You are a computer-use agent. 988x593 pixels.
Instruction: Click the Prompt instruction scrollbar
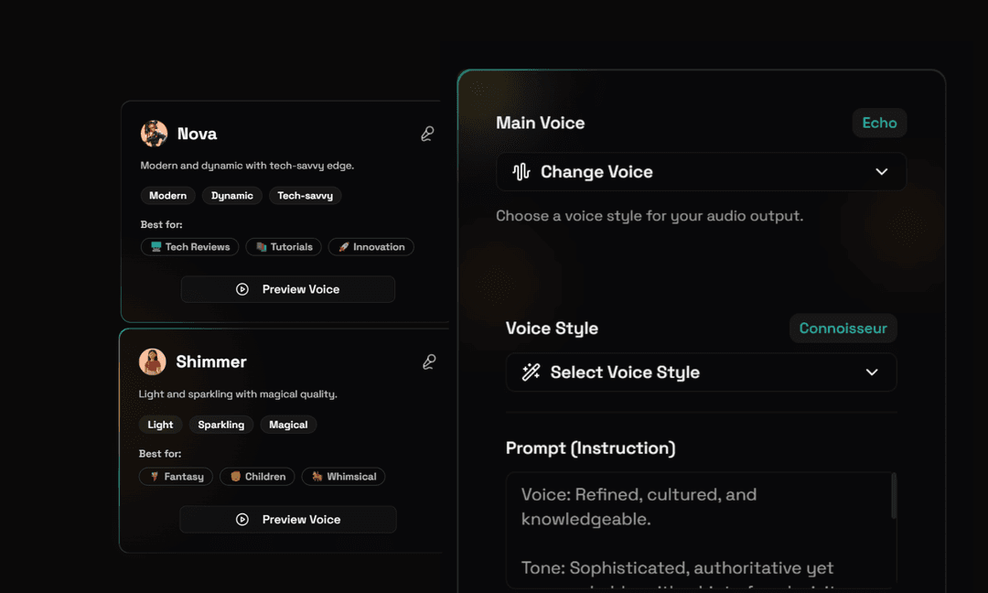pos(893,497)
